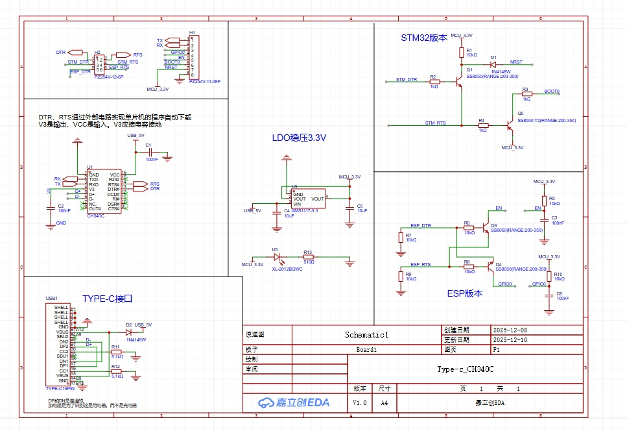627x431 pixels.
Task: Select the U5 LED symbol XL-2012BGWC
Action: 276,256
